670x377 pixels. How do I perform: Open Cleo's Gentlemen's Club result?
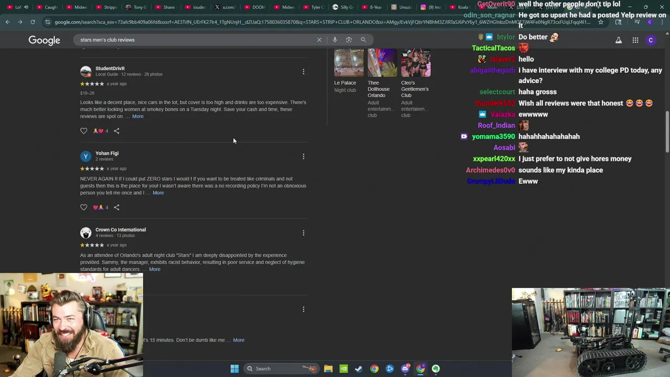415,89
